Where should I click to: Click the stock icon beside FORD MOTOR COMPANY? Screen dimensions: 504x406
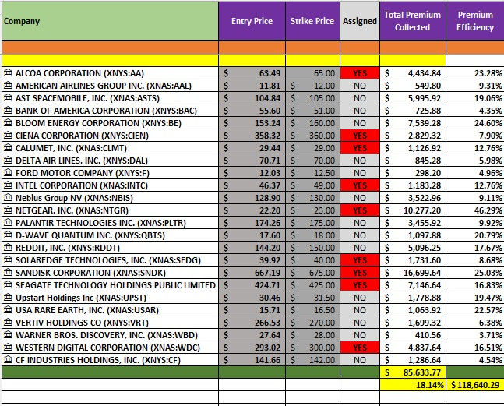coord(8,173)
